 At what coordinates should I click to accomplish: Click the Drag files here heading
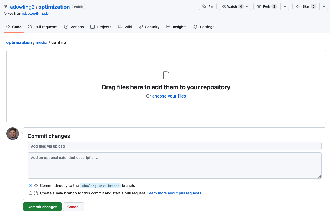tap(166, 87)
